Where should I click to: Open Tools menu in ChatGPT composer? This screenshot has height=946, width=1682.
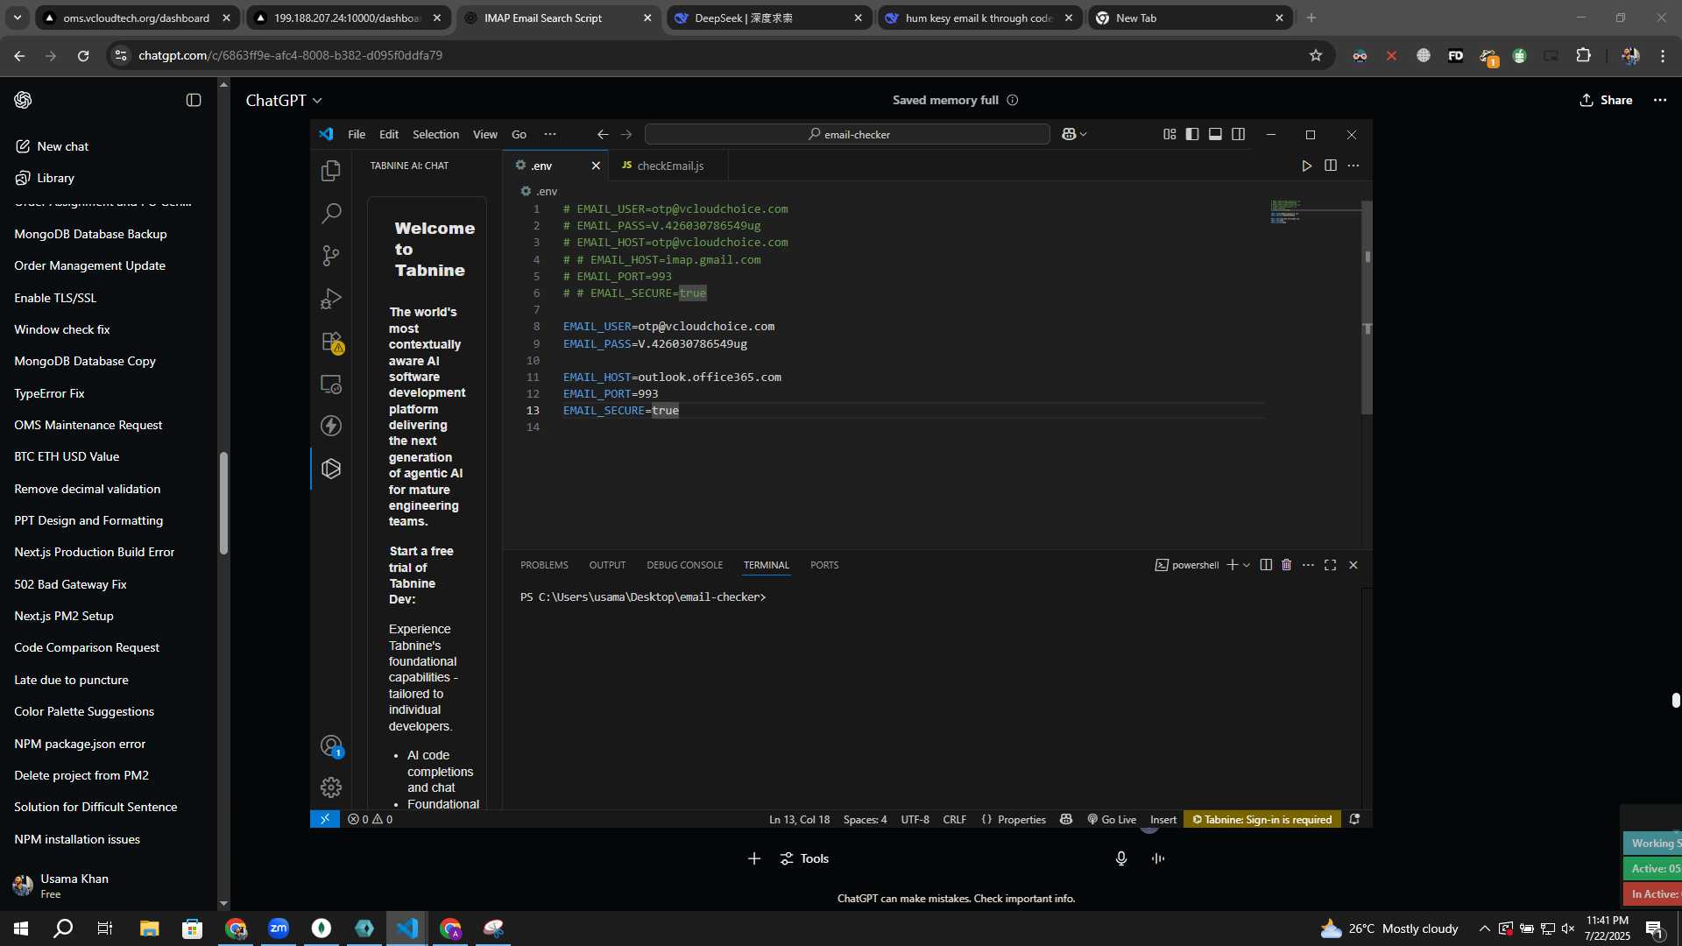click(x=804, y=858)
